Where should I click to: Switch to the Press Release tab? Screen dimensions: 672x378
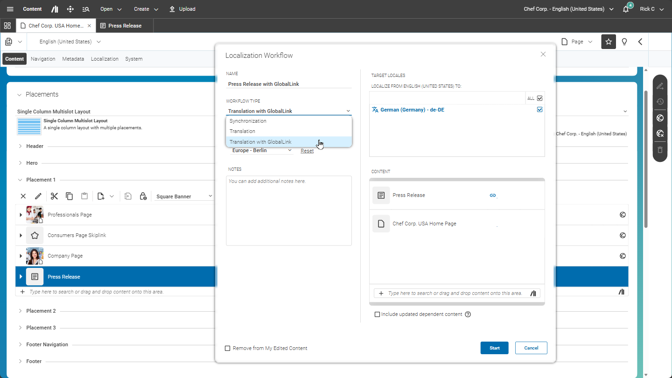(x=125, y=26)
